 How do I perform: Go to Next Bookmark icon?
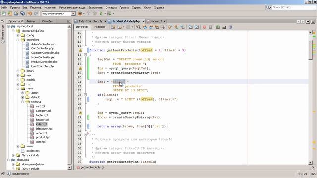pos(176,27)
